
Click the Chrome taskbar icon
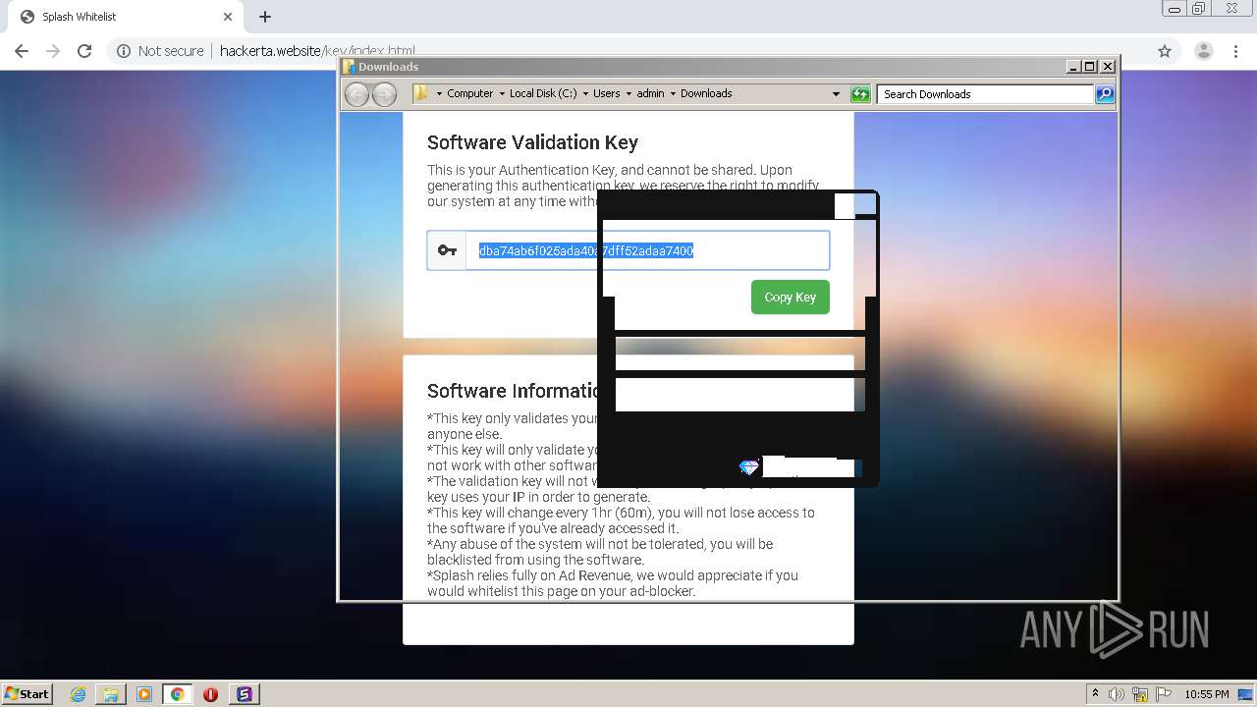tap(178, 694)
